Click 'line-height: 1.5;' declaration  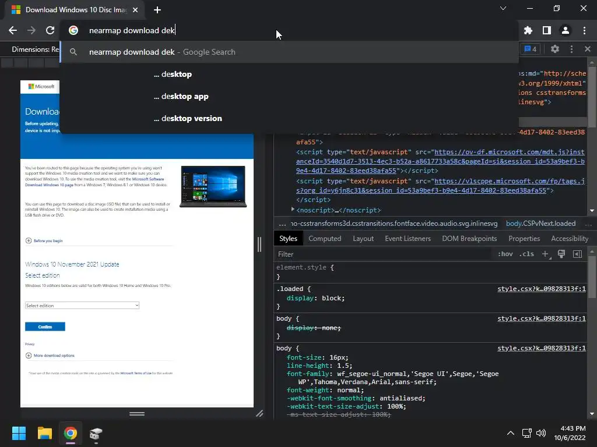pos(319,366)
